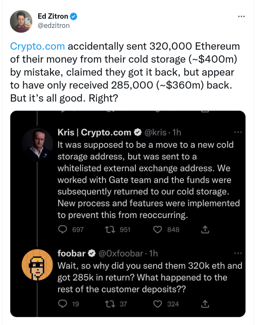Open the Ed Zitron display name
The height and width of the screenshot is (325, 255).
pyautogui.click(x=53, y=16)
